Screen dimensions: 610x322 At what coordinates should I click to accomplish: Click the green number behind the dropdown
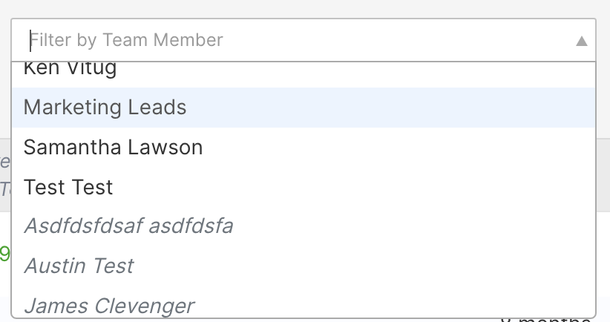point(4,254)
